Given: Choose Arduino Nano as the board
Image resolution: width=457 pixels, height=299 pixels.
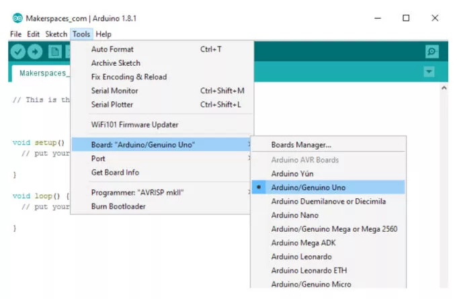Looking at the screenshot, I should [x=294, y=215].
